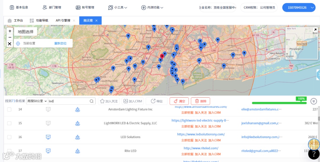This screenshot has width=320, height=162.
Task: Close the API 引擎搜 tab
Action: point(74,21)
